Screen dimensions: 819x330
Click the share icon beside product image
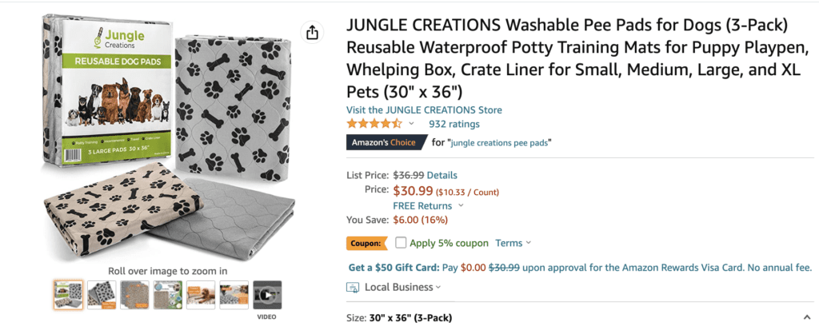312,32
